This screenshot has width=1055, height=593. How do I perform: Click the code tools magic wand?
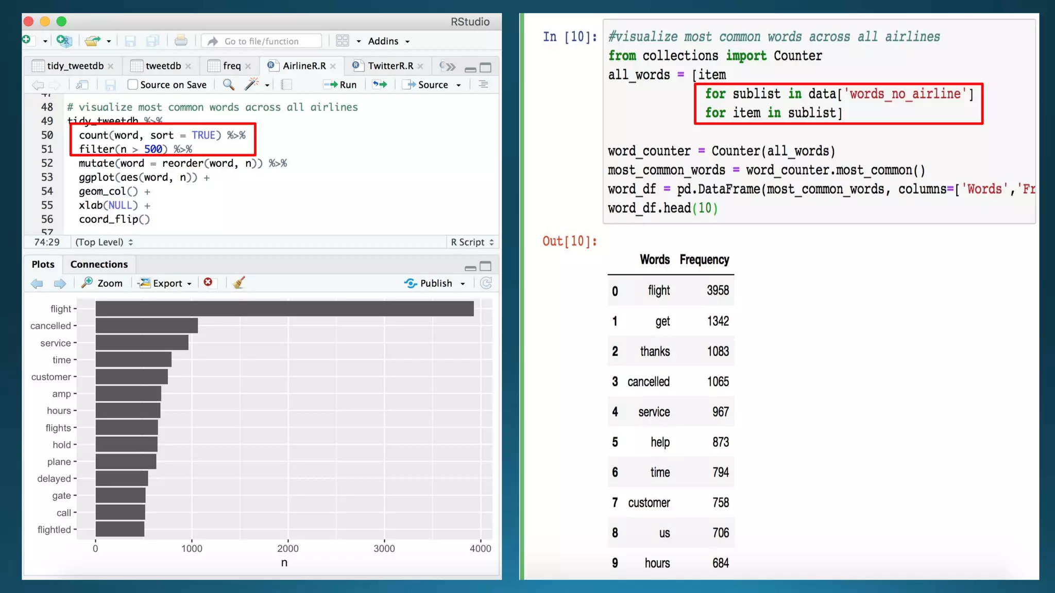(251, 84)
